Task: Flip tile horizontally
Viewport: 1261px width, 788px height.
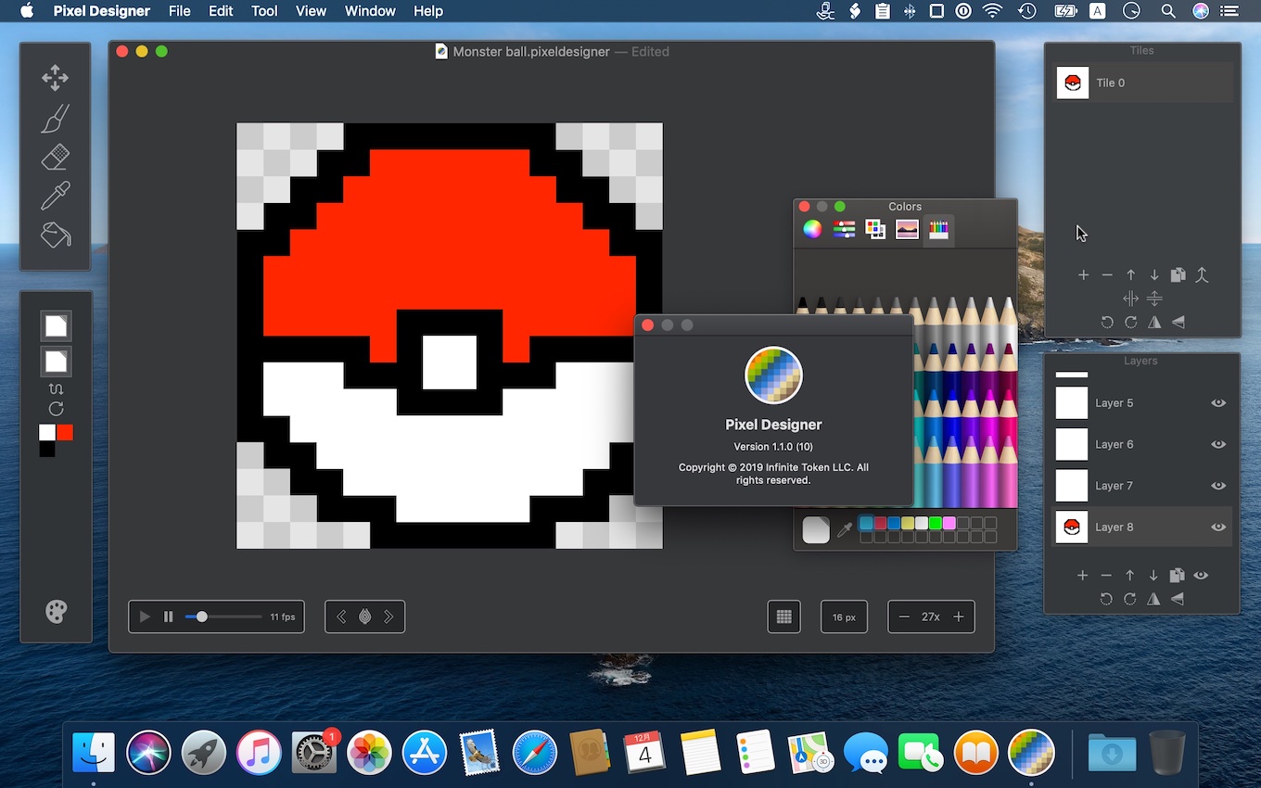Action: coord(1154,323)
